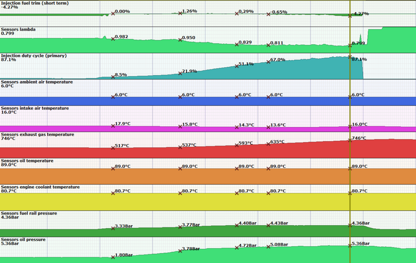This screenshot has width=416, height=263.
Task: Click the 4.72Bar oil pressure marker
Action: [237, 248]
